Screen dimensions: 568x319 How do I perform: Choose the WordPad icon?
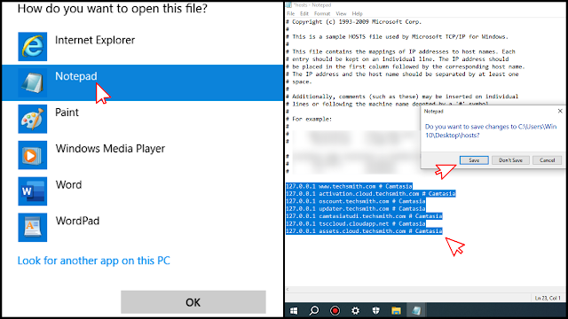click(x=33, y=228)
